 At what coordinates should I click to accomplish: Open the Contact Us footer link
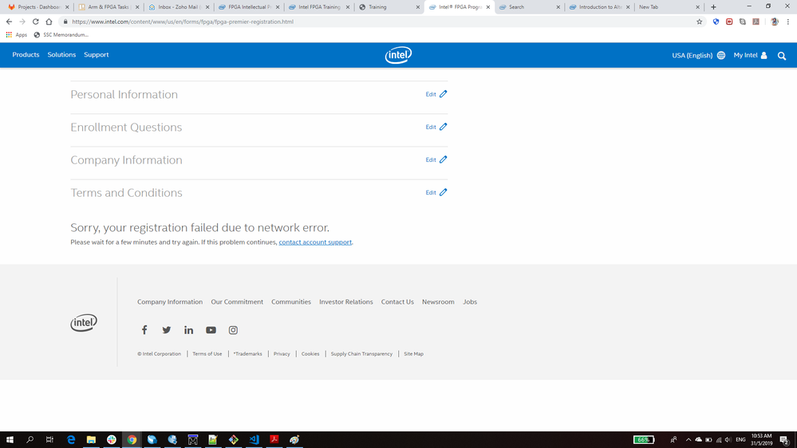click(x=397, y=301)
